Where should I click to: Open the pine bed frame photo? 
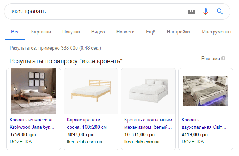click(x=91, y=91)
